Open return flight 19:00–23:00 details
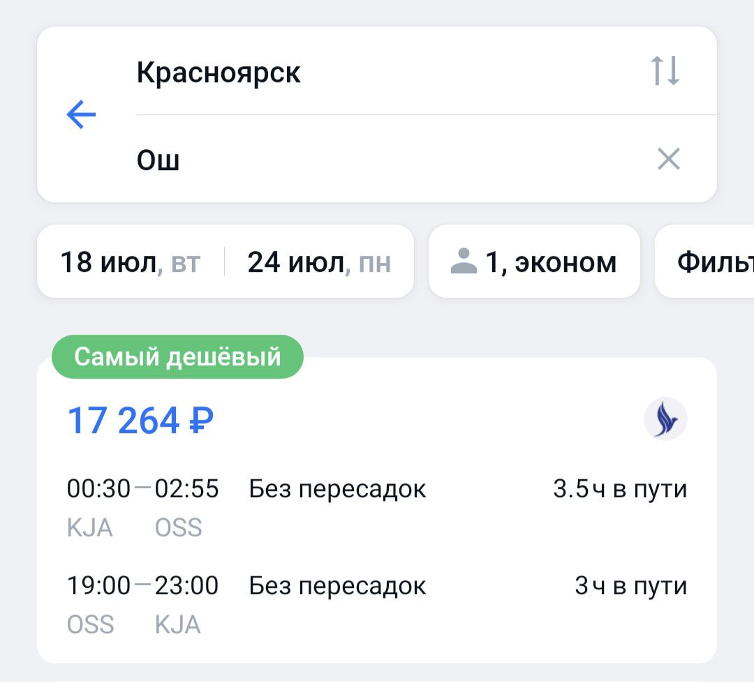The height and width of the screenshot is (682, 754). (143, 586)
